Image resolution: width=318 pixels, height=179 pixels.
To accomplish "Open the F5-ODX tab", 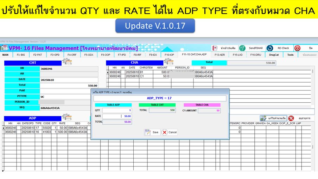I will click(89, 55).
